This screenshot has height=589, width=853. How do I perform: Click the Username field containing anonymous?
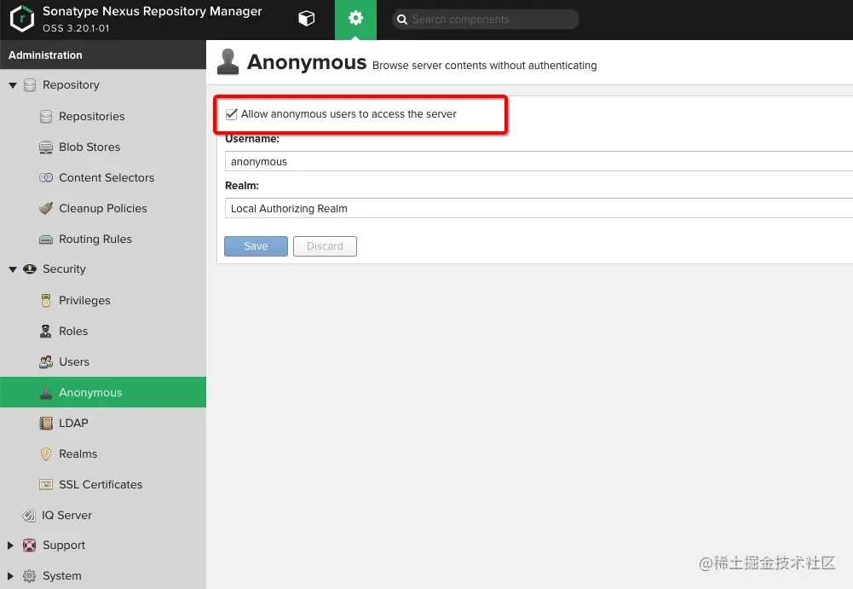pyautogui.click(x=539, y=162)
